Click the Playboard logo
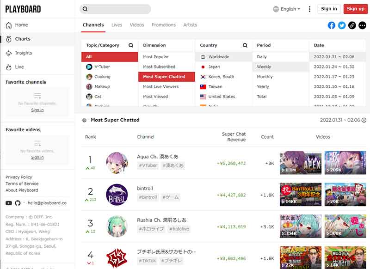 pos(23,9)
